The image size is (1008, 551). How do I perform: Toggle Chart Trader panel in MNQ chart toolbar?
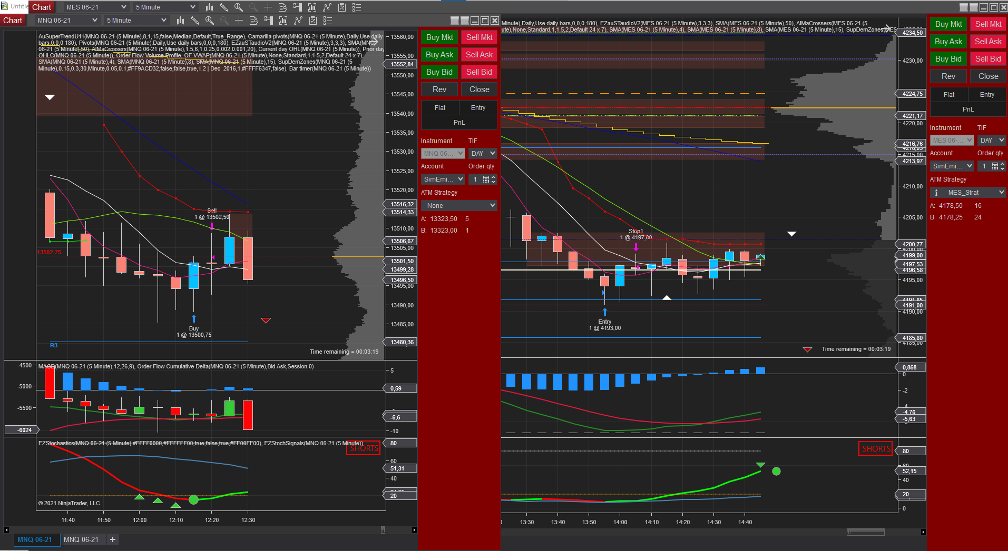tap(269, 21)
